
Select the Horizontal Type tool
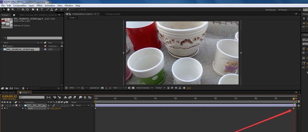tap(42, 10)
